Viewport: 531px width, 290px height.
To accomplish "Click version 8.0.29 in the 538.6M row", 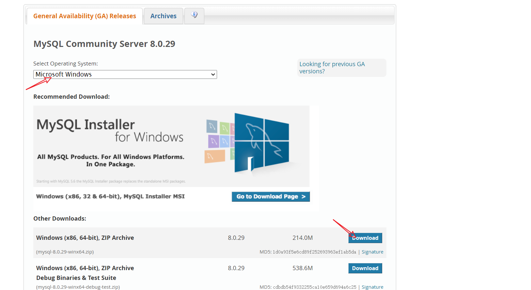I will [x=236, y=268].
